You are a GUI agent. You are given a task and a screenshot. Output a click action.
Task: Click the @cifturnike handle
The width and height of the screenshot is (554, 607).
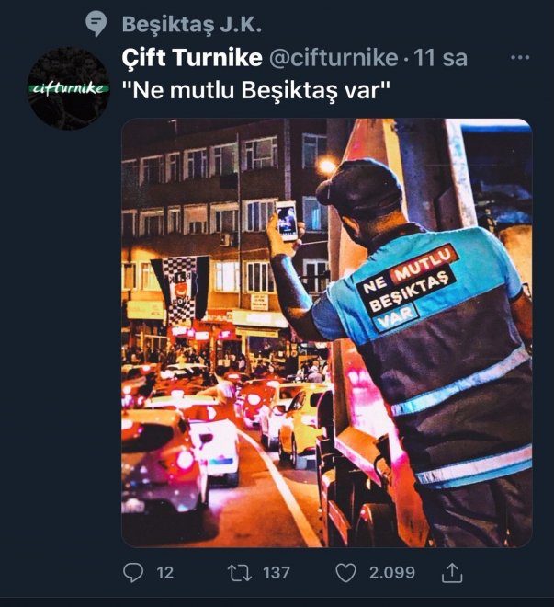[334, 58]
